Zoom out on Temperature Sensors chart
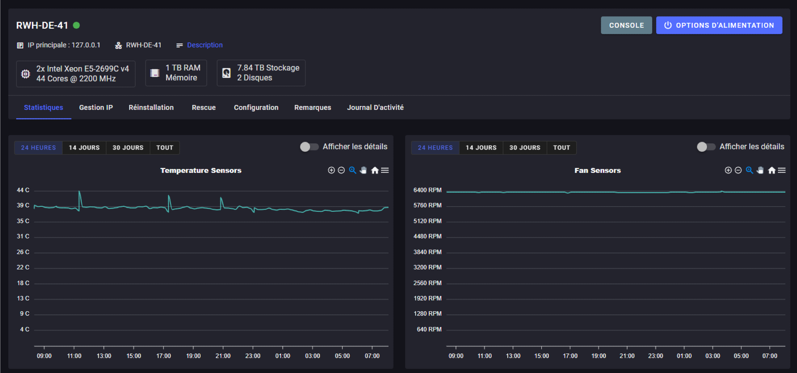The height and width of the screenshot is (373, 797). pos(341,170)
